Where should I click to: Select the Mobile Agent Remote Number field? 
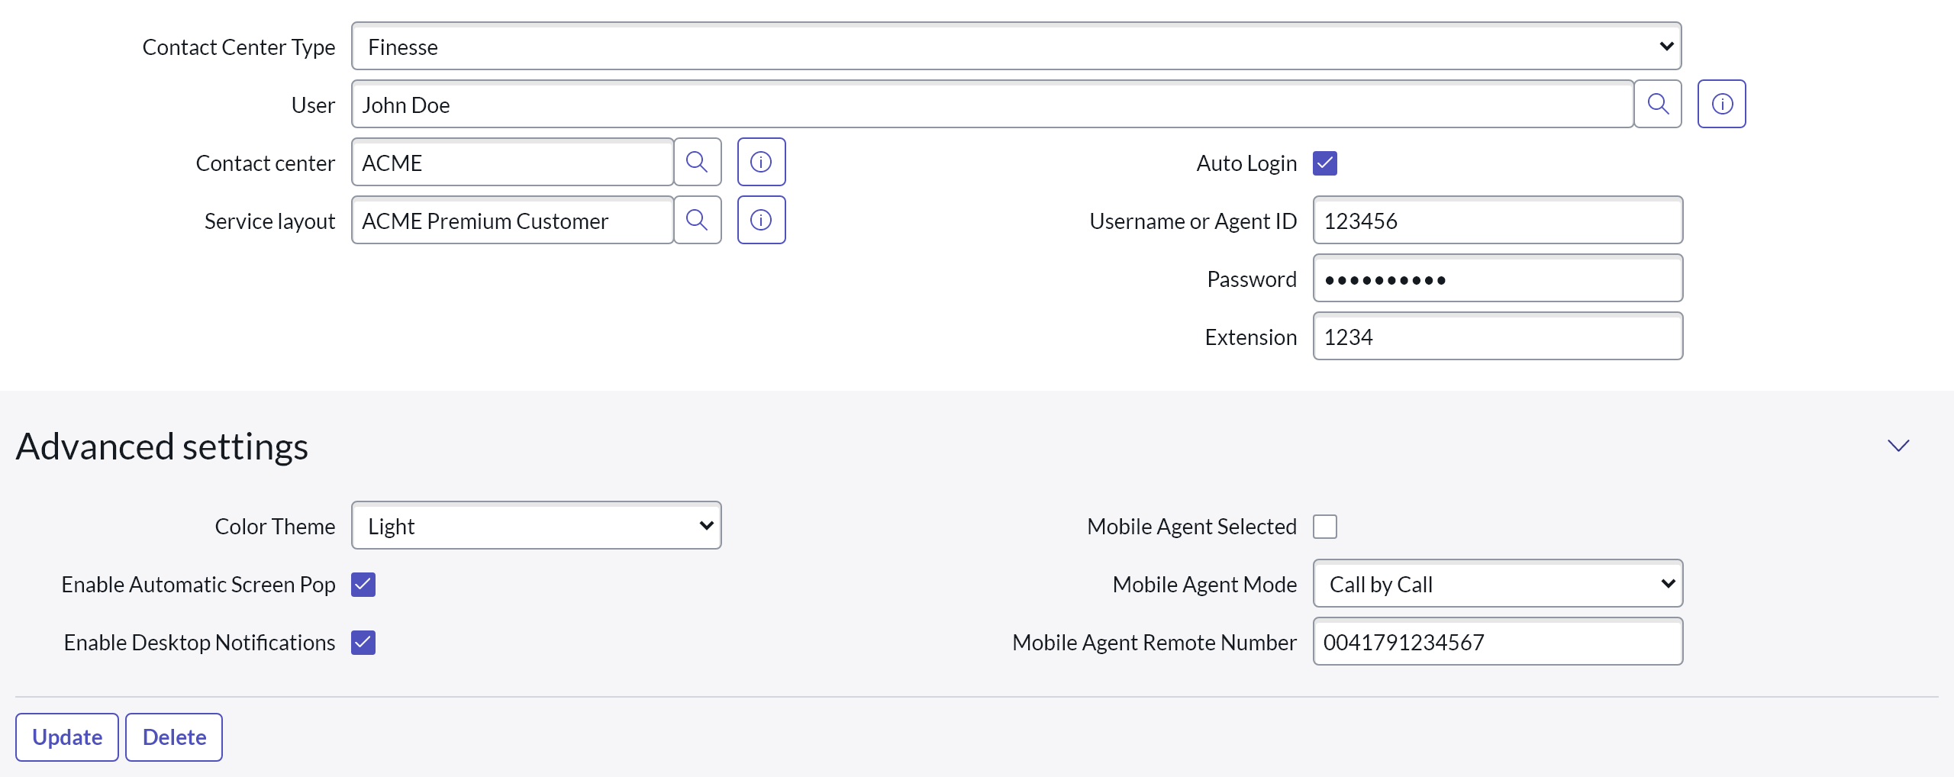tap(1497, 642)
